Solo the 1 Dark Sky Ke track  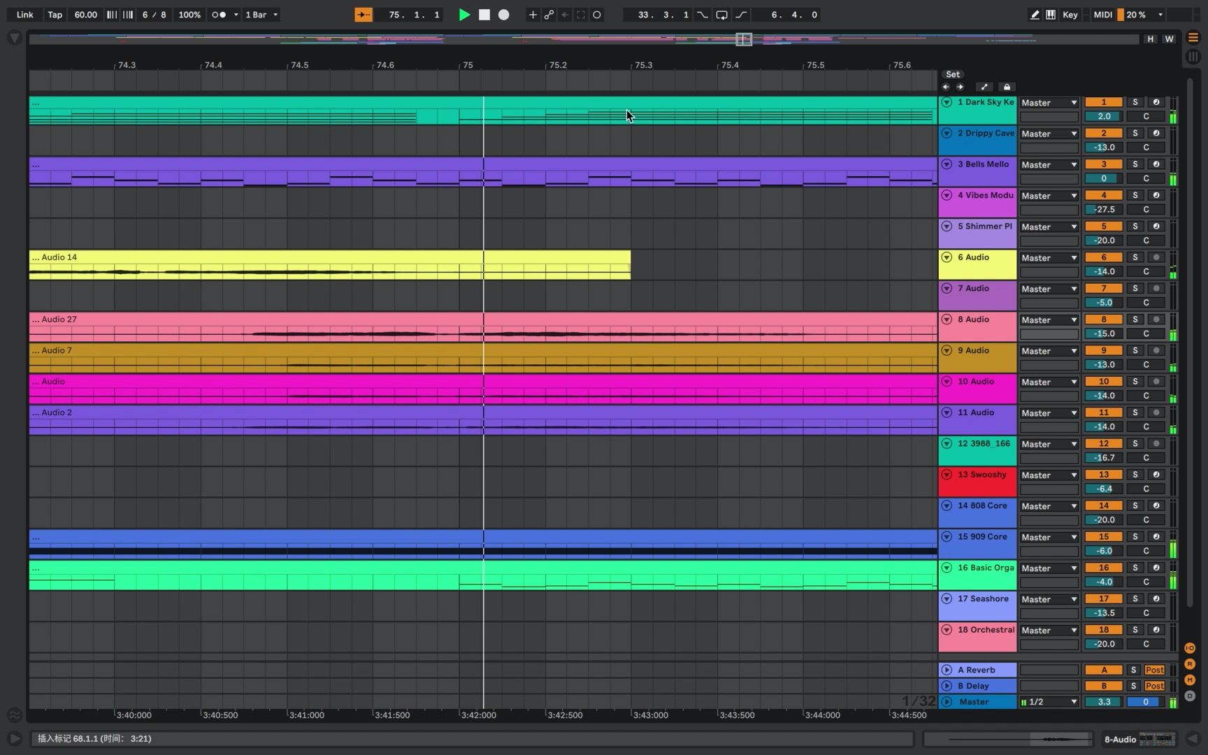pyautogui.click(x=1135, y=102)
